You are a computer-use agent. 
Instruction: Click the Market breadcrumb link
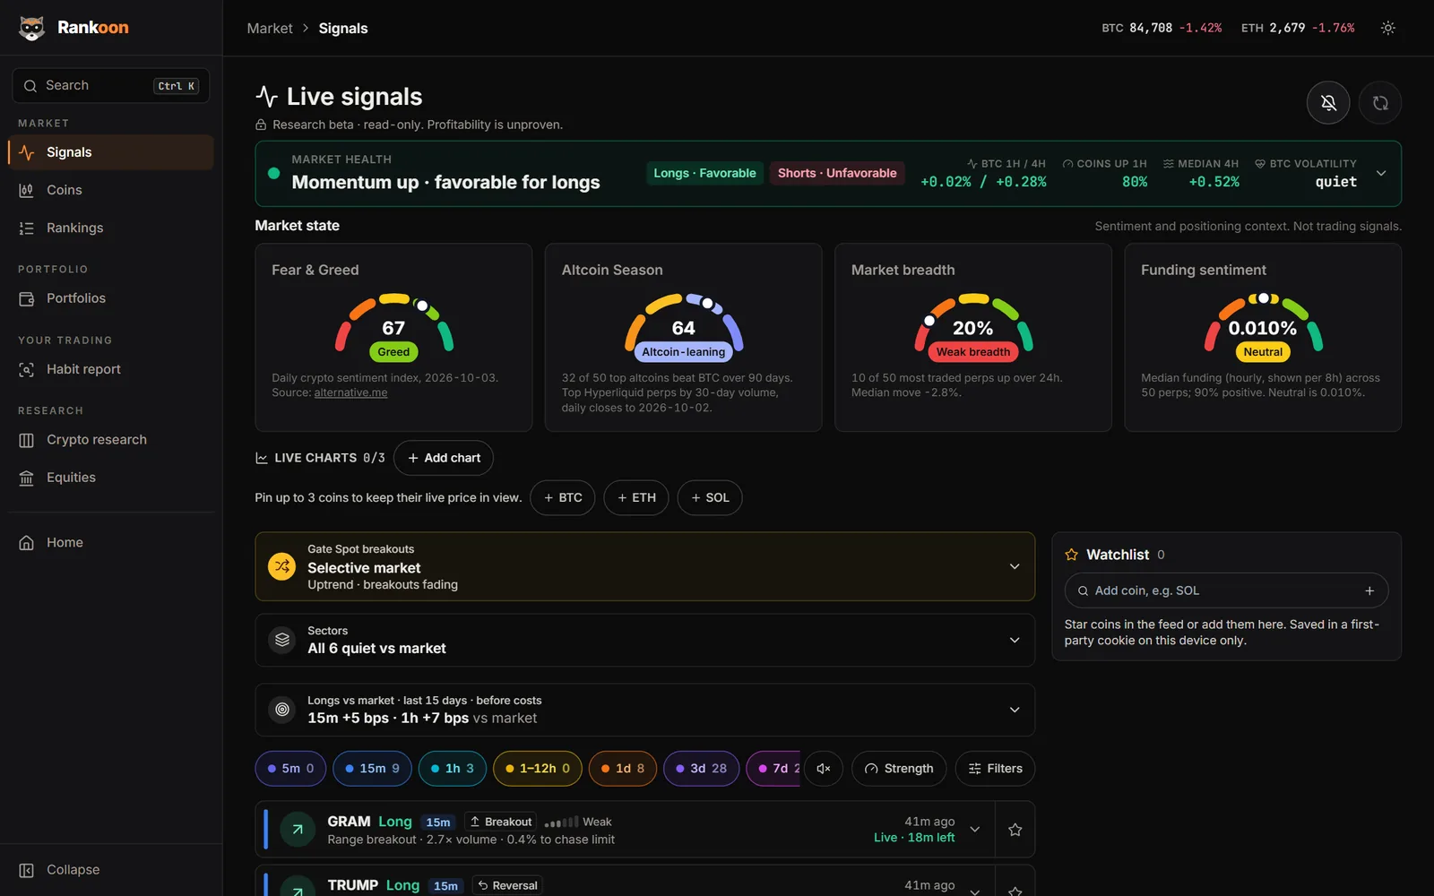pyautogui.click(x=270, y=29)
